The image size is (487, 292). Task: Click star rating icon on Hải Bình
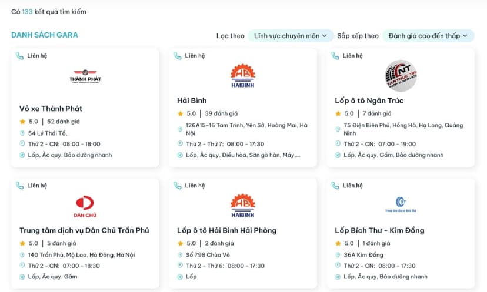(180, 113)
